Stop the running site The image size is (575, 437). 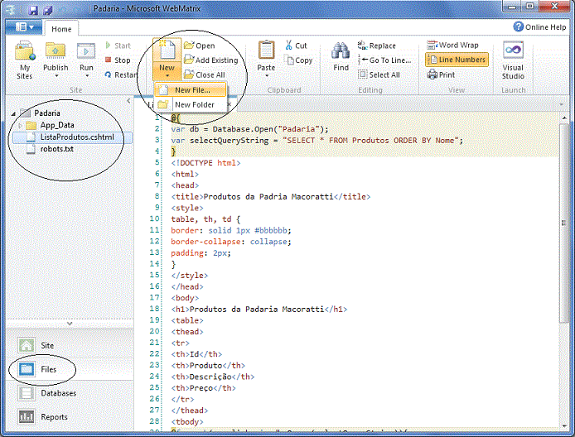[x=118, y=60]
